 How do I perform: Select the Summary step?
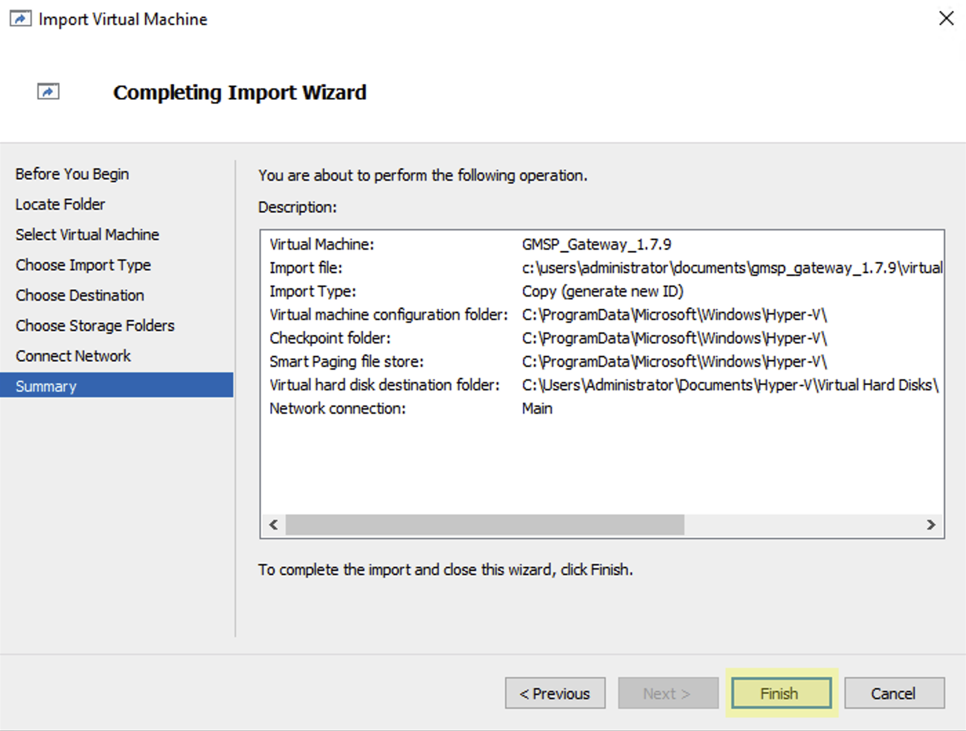46,386
